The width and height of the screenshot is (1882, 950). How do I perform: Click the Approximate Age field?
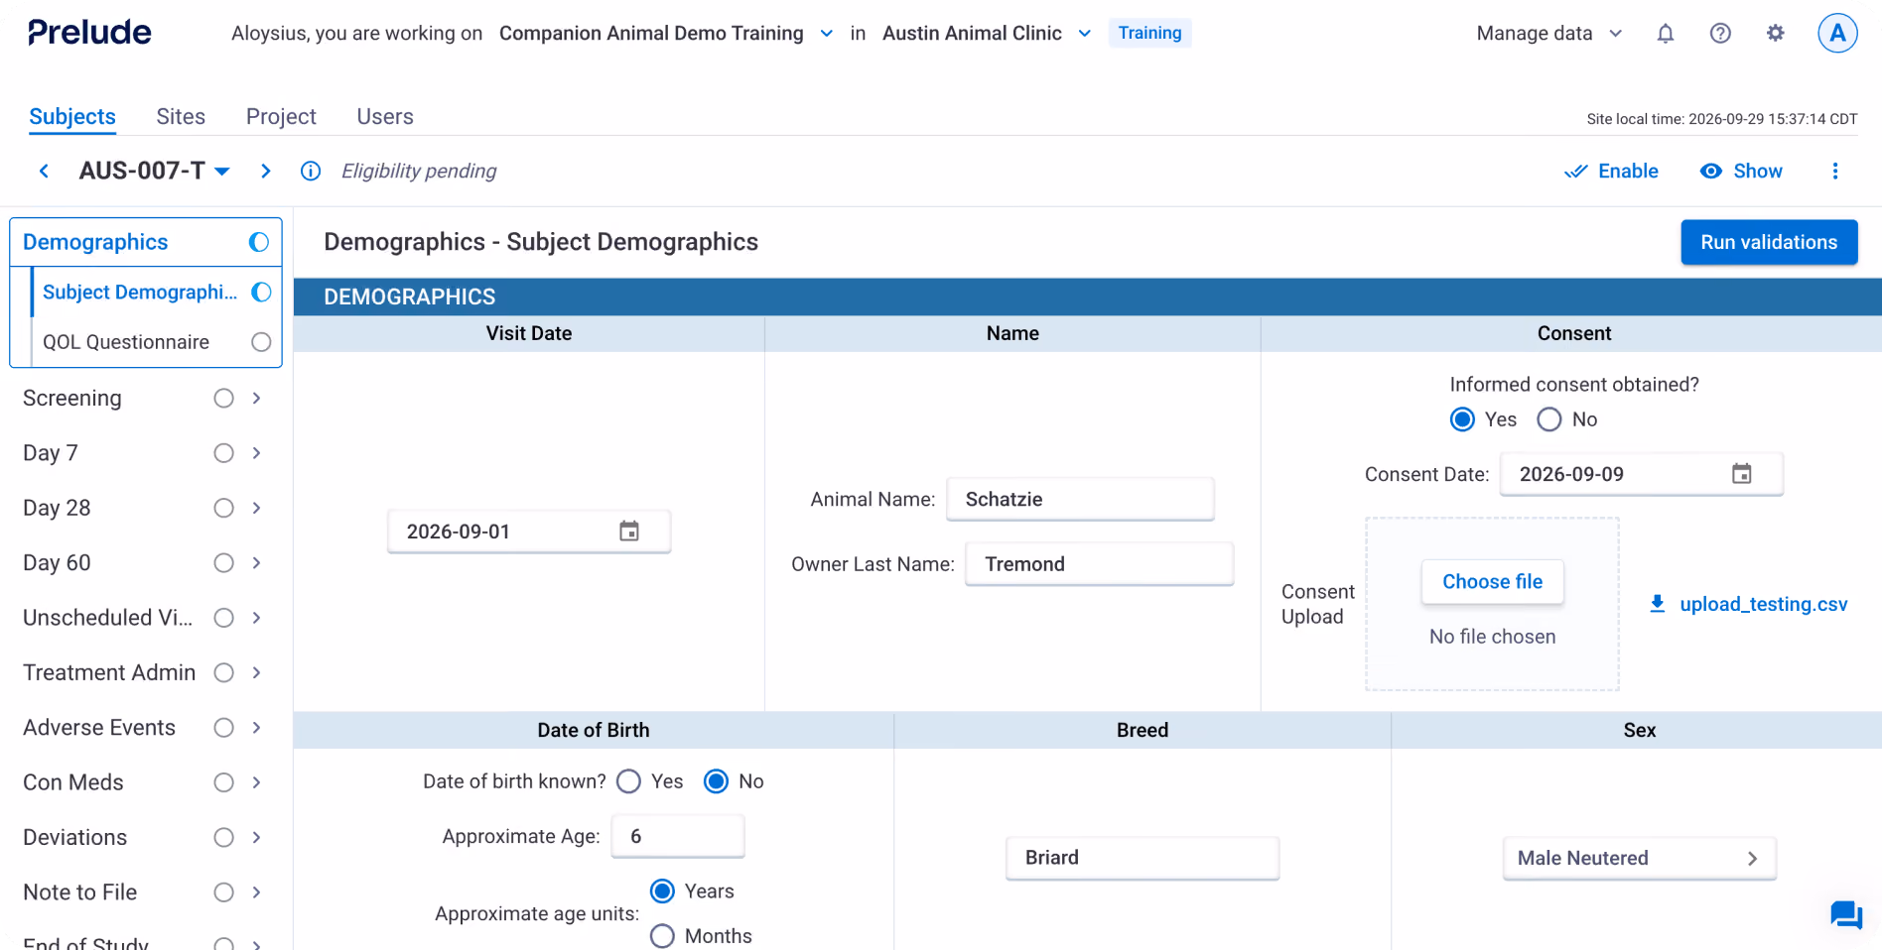[x=678, y=836]
